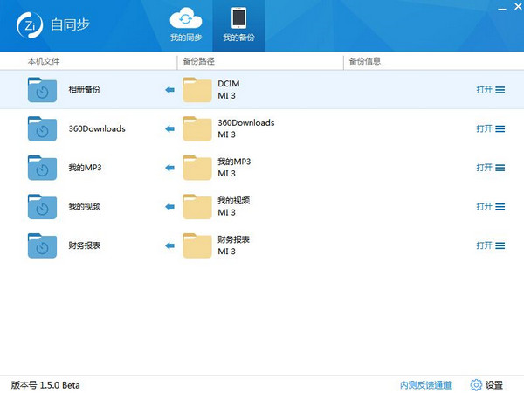Open the menu icon for 360Downloads row
This screenshot has height=393, width=524.
coord(500,128)
